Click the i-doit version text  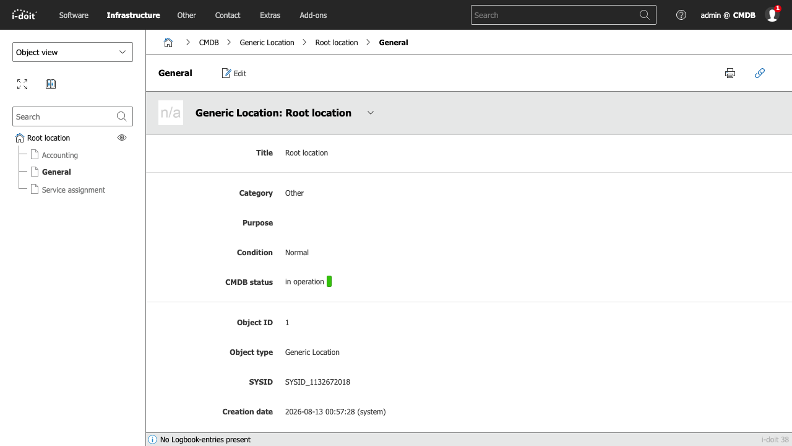(775, 440)
